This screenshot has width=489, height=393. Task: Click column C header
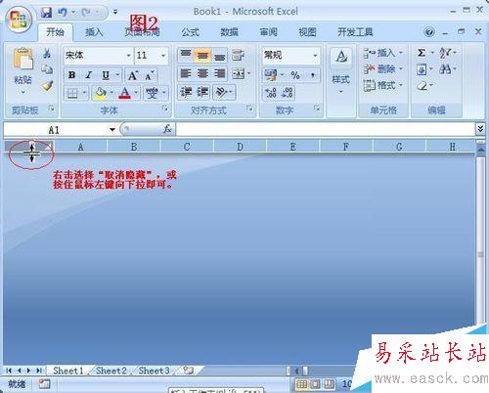click(187, 147)
